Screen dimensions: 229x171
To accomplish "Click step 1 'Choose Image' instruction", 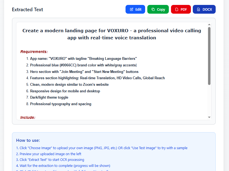I will [x=102, y=148].
